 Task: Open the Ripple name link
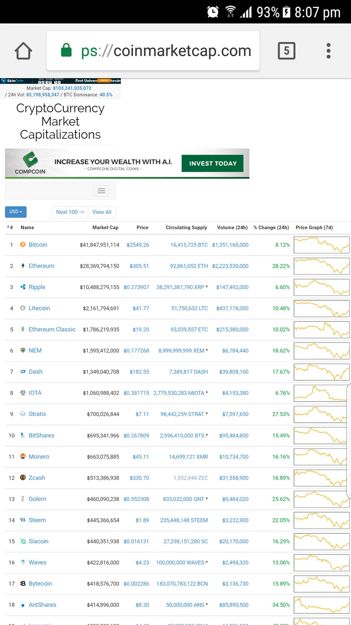[x=37, y=287]
